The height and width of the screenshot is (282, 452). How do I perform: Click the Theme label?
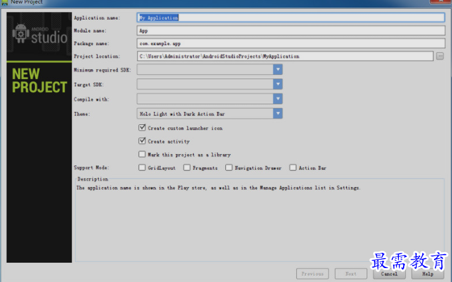(x=82, y=114)
